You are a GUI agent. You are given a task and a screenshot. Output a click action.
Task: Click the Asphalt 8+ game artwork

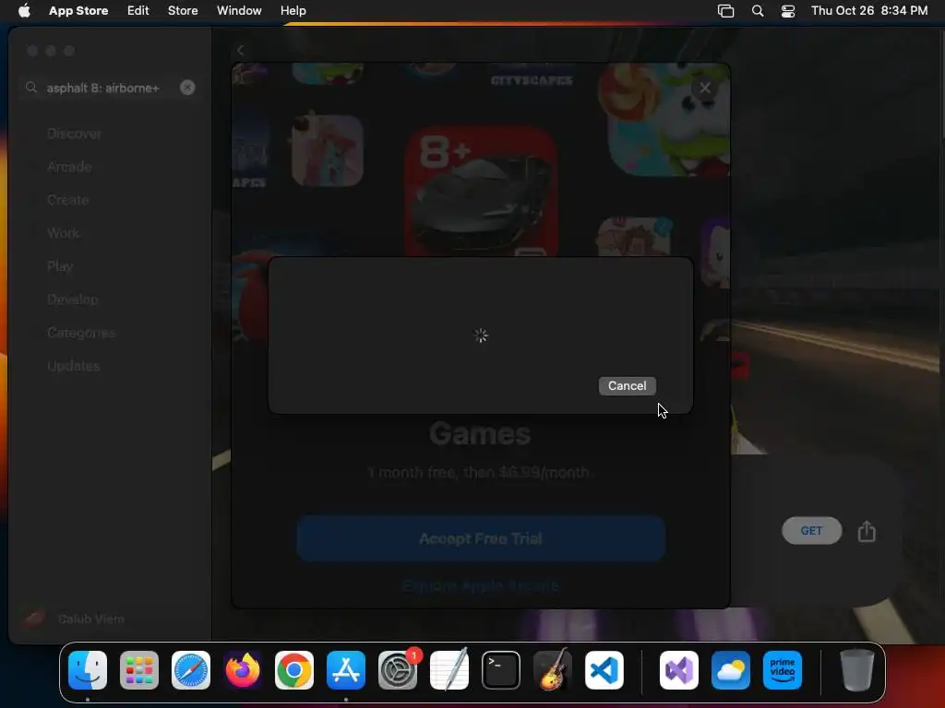[481, 192]
